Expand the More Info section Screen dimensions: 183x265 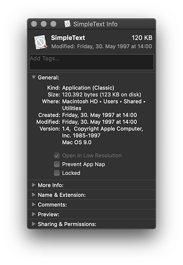(33, 185)
